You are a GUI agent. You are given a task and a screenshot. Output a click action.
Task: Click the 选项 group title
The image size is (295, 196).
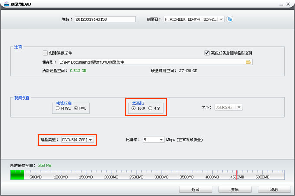click(x=18, y=47)
